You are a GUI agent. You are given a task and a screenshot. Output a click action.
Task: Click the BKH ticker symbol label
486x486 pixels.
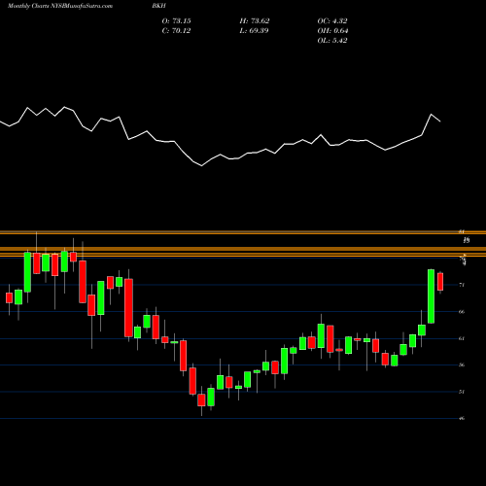158,6
